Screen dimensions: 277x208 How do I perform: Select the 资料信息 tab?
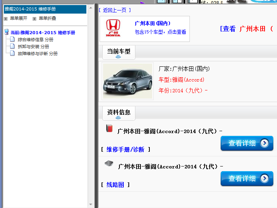[x=119, y=113]
